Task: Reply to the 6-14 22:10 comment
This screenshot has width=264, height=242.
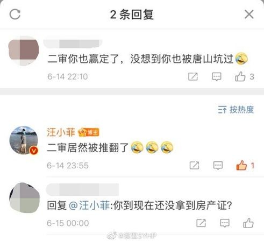Action: click(x=217, y=77)
